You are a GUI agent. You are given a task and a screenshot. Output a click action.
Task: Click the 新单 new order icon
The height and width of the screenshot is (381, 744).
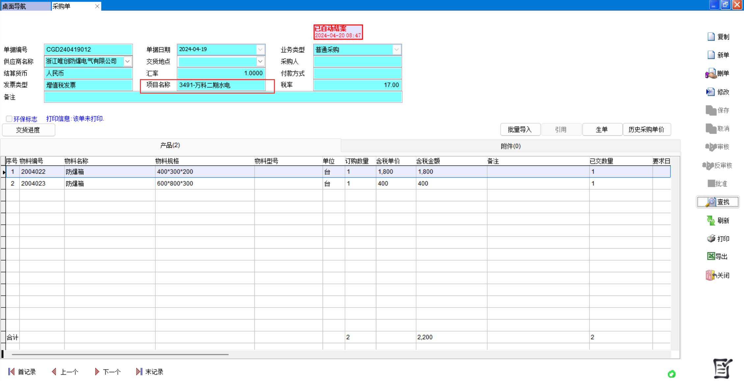pyautogui.click(x=711, y=55)
